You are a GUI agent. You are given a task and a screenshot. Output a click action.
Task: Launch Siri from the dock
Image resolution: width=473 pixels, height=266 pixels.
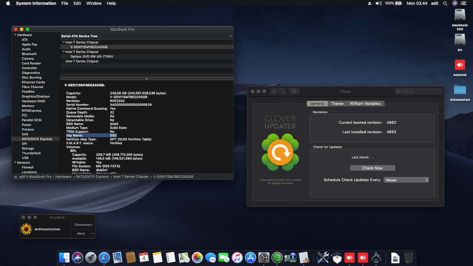coord(77,258)
